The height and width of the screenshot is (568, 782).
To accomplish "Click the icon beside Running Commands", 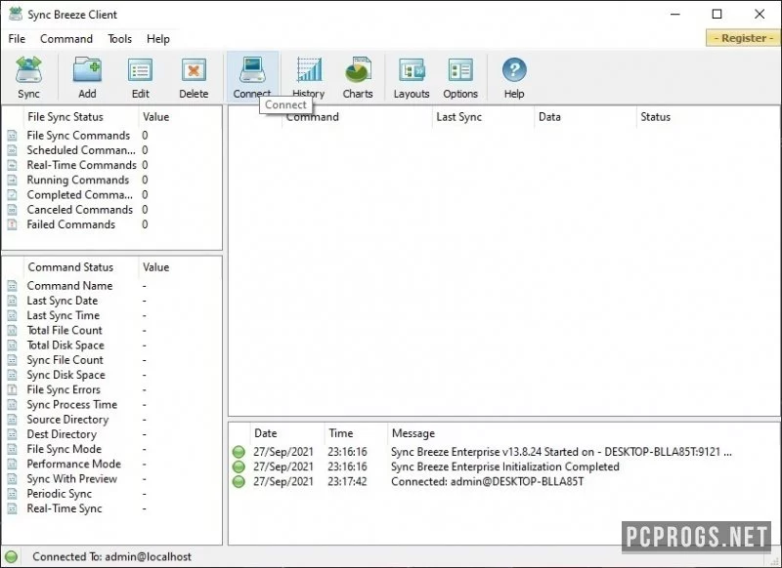I will point(13,181).
